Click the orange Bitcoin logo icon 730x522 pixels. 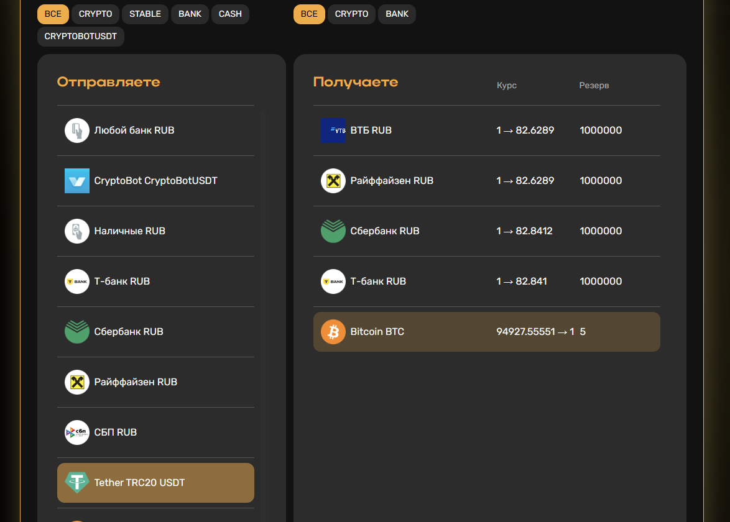pyautogui.click(x=333, y=332)
